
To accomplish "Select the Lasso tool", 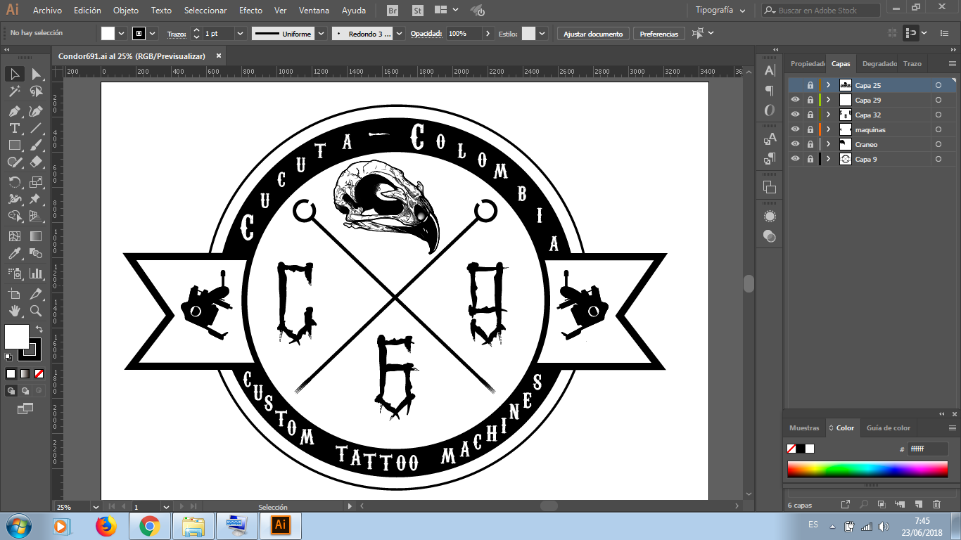I will point(36,91).
